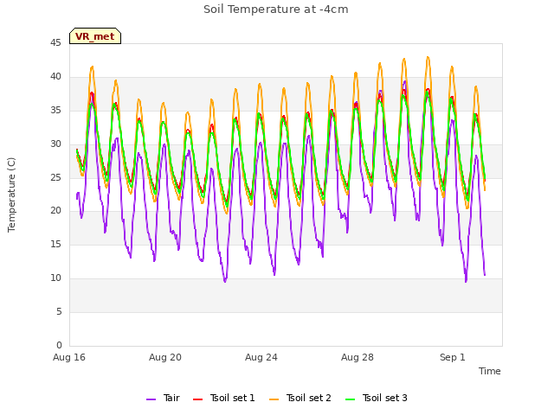
Task: Click the red Tsoil set 1 color marker
Action: click(x=198, y=399)
